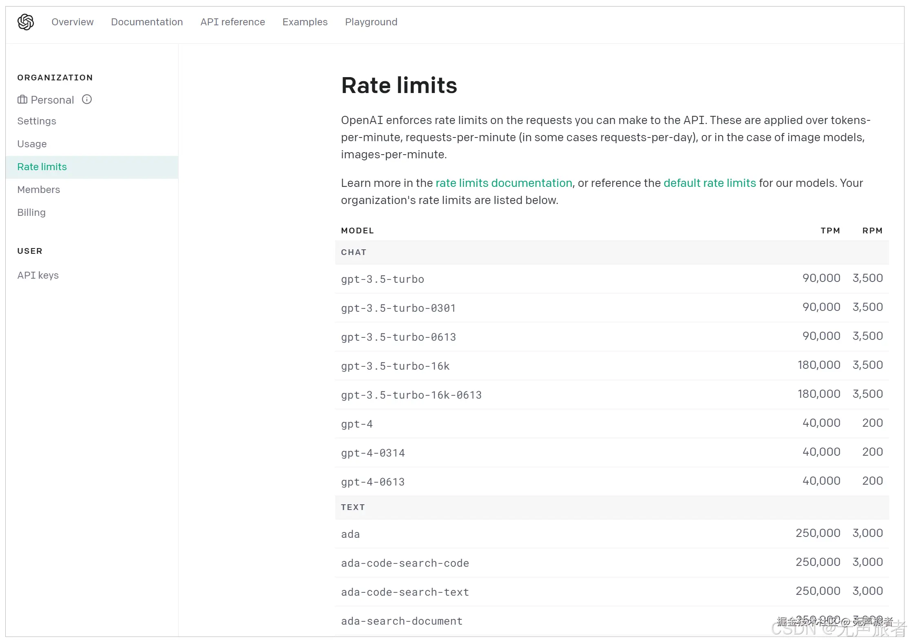
Task: Open the Documentation navigation item
Action: pyautogui.click(x=147, y=22)
